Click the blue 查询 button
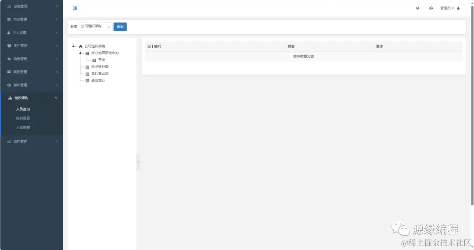This screenshot has height=250, width=474. [x=120, y=27]
